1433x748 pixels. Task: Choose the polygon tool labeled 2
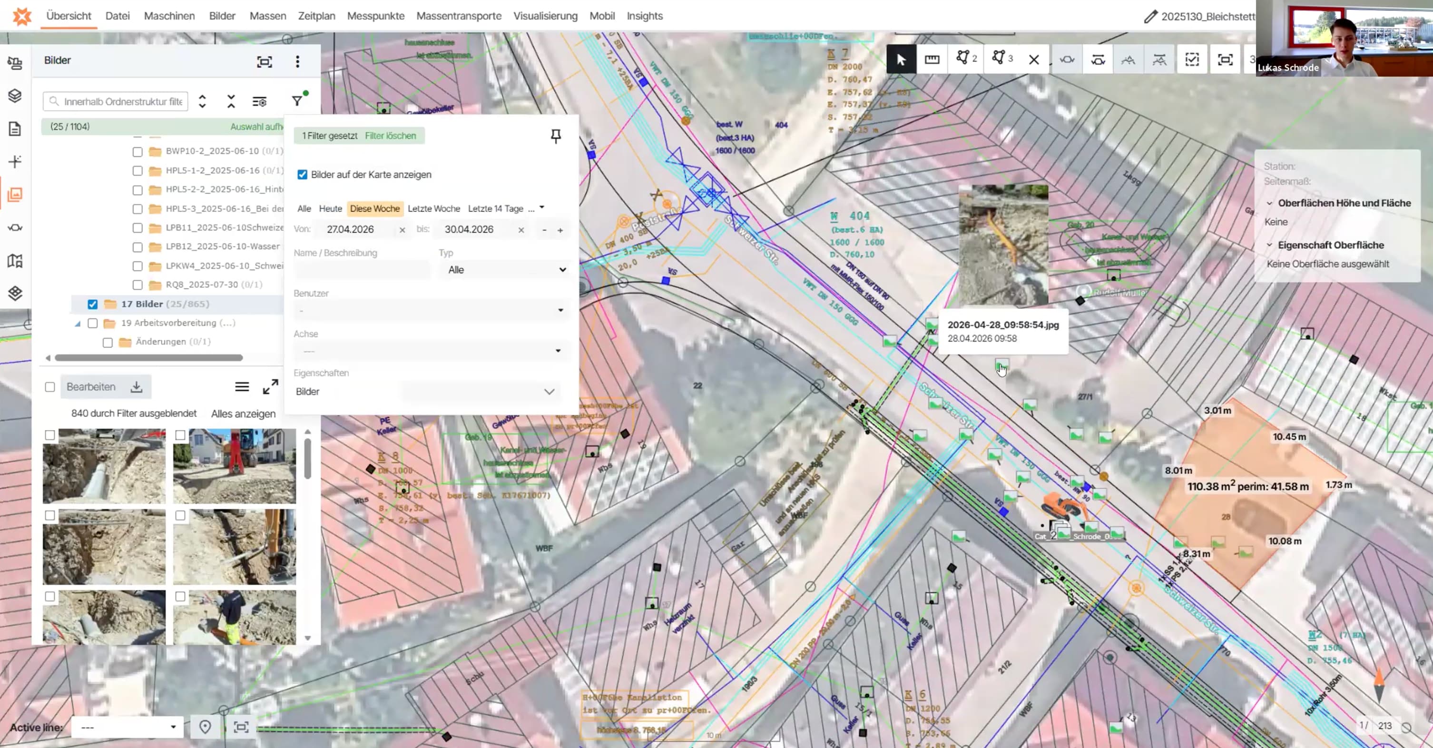(966, 59)
